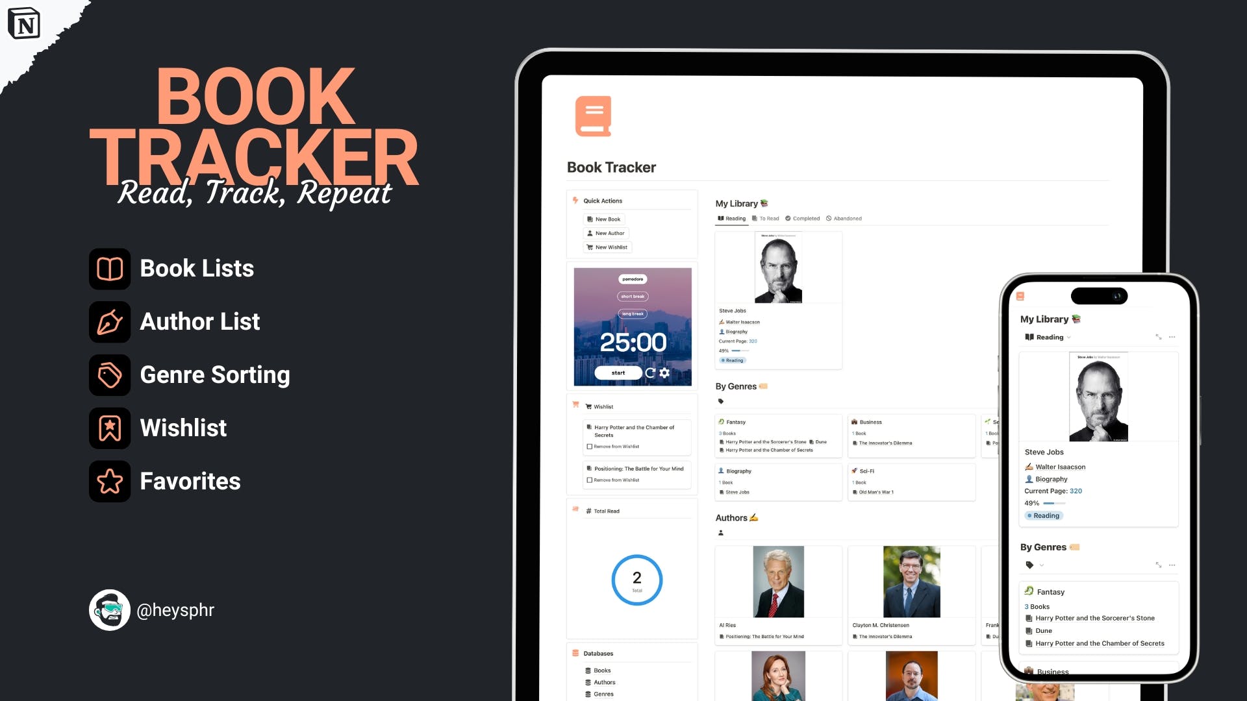Open the Fantasy genre book list
Viewport: 1247px width, 701px height.
click(x=735, y=421)
